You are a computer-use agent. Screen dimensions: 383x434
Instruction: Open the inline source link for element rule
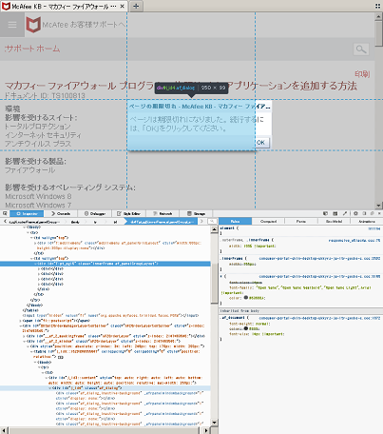click(374, 228)
